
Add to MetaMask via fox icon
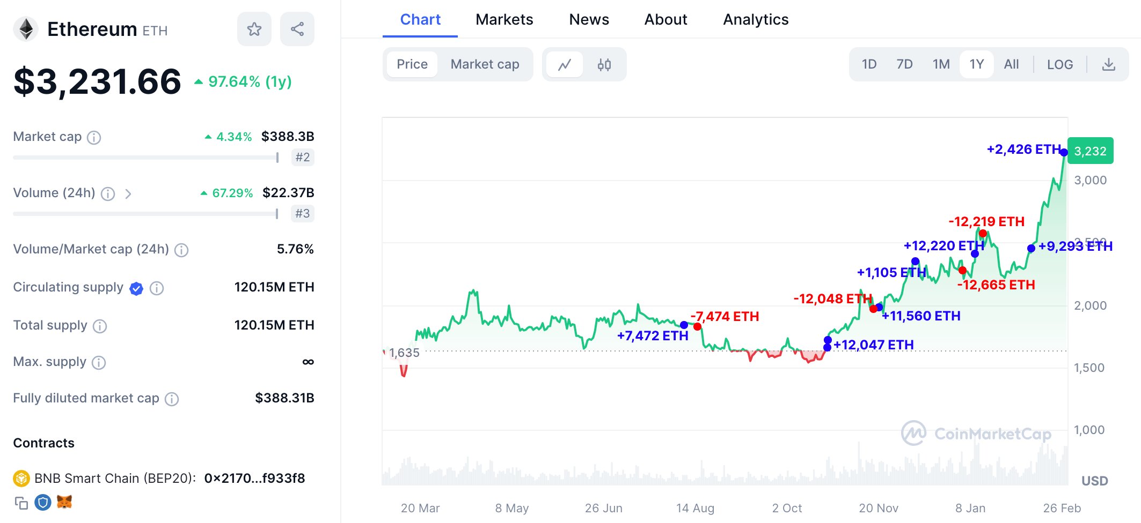coord(64,502)
